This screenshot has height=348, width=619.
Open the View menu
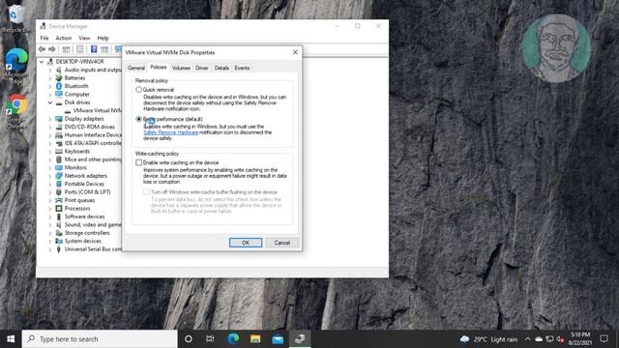tap(84, 38)
